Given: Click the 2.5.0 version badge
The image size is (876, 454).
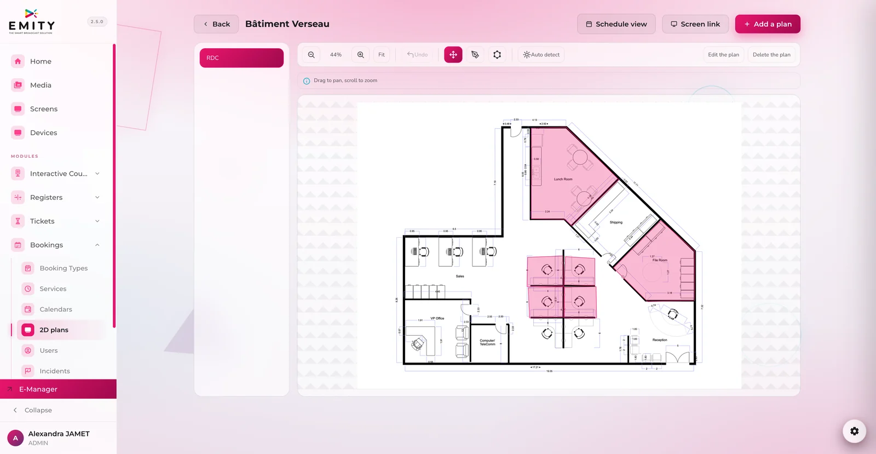Looking at the screenshot, I should pos(97,21).
